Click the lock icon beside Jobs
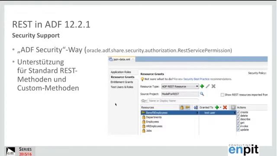Screen dimensions: 277x156 click(x=144, y=131)
